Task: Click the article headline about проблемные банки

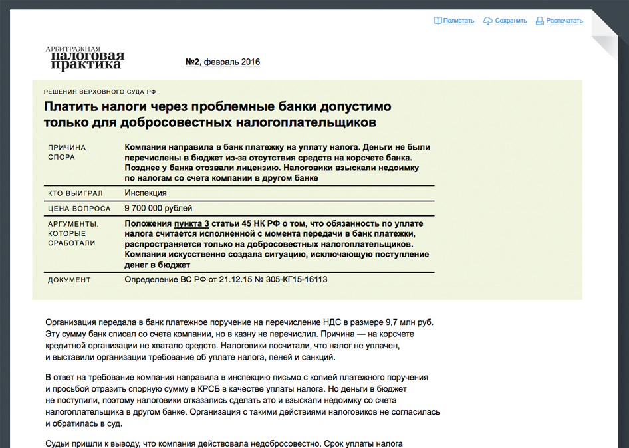Action: coord(217,114)
